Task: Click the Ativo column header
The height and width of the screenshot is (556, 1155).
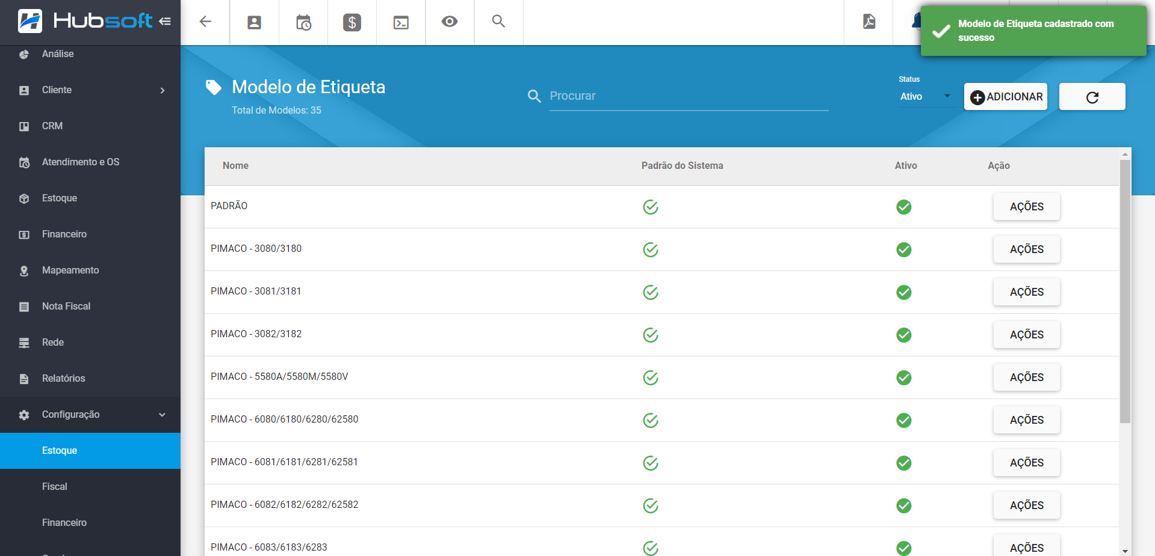Action: 906,166
